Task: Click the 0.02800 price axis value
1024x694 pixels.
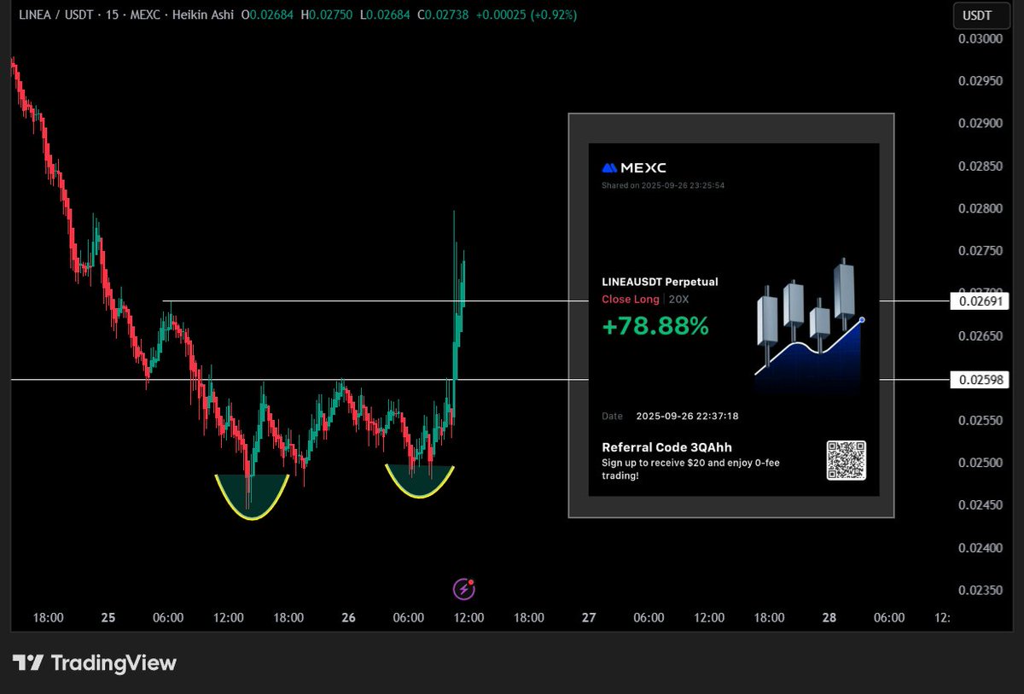Action: click(x=980, y=208)
